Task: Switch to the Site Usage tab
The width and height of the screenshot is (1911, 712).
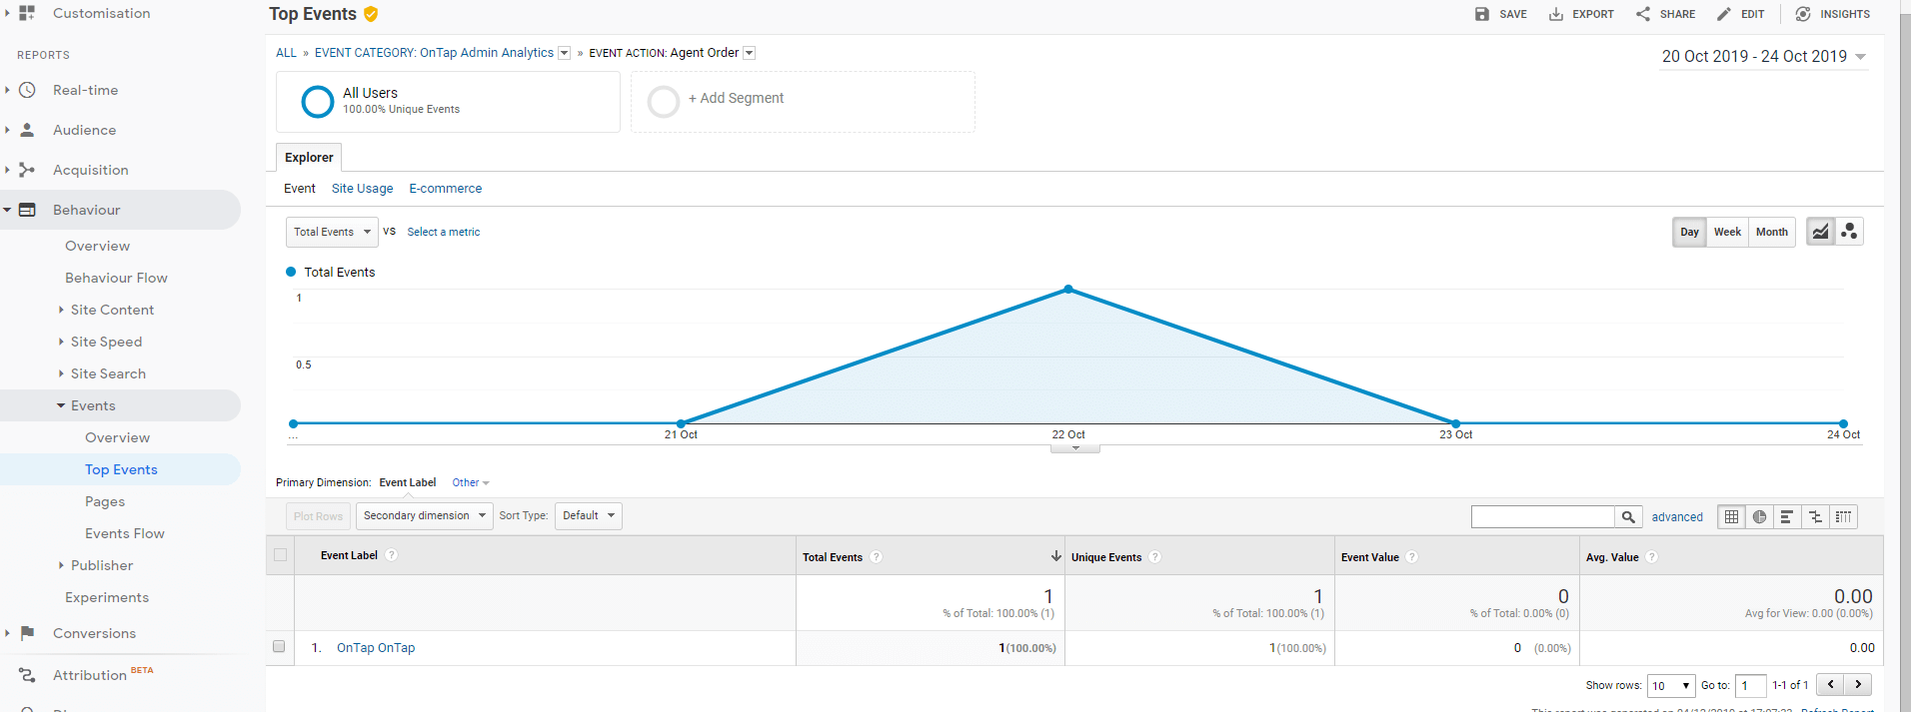Action: [x=362, y=189]
